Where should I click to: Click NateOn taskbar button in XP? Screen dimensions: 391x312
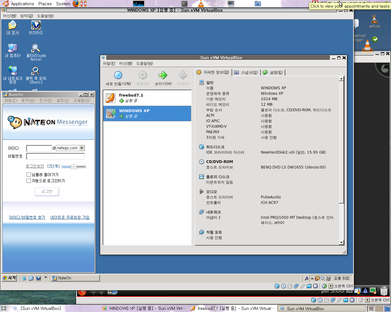point(75,278)
